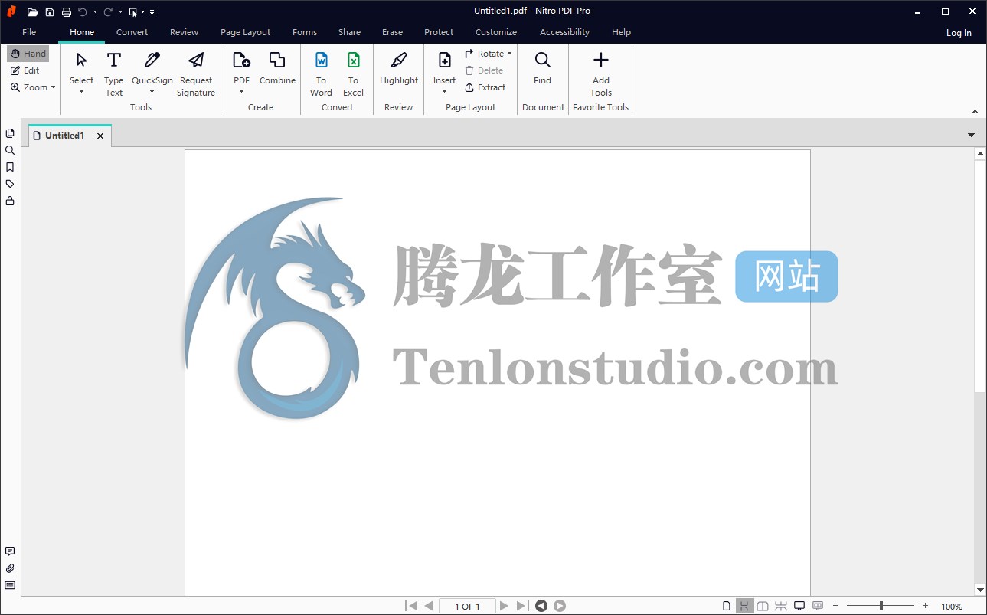Jump to the first page
The width and height of the screenshot is (987, 615).
pyautogui.click(x=411, y=606)
